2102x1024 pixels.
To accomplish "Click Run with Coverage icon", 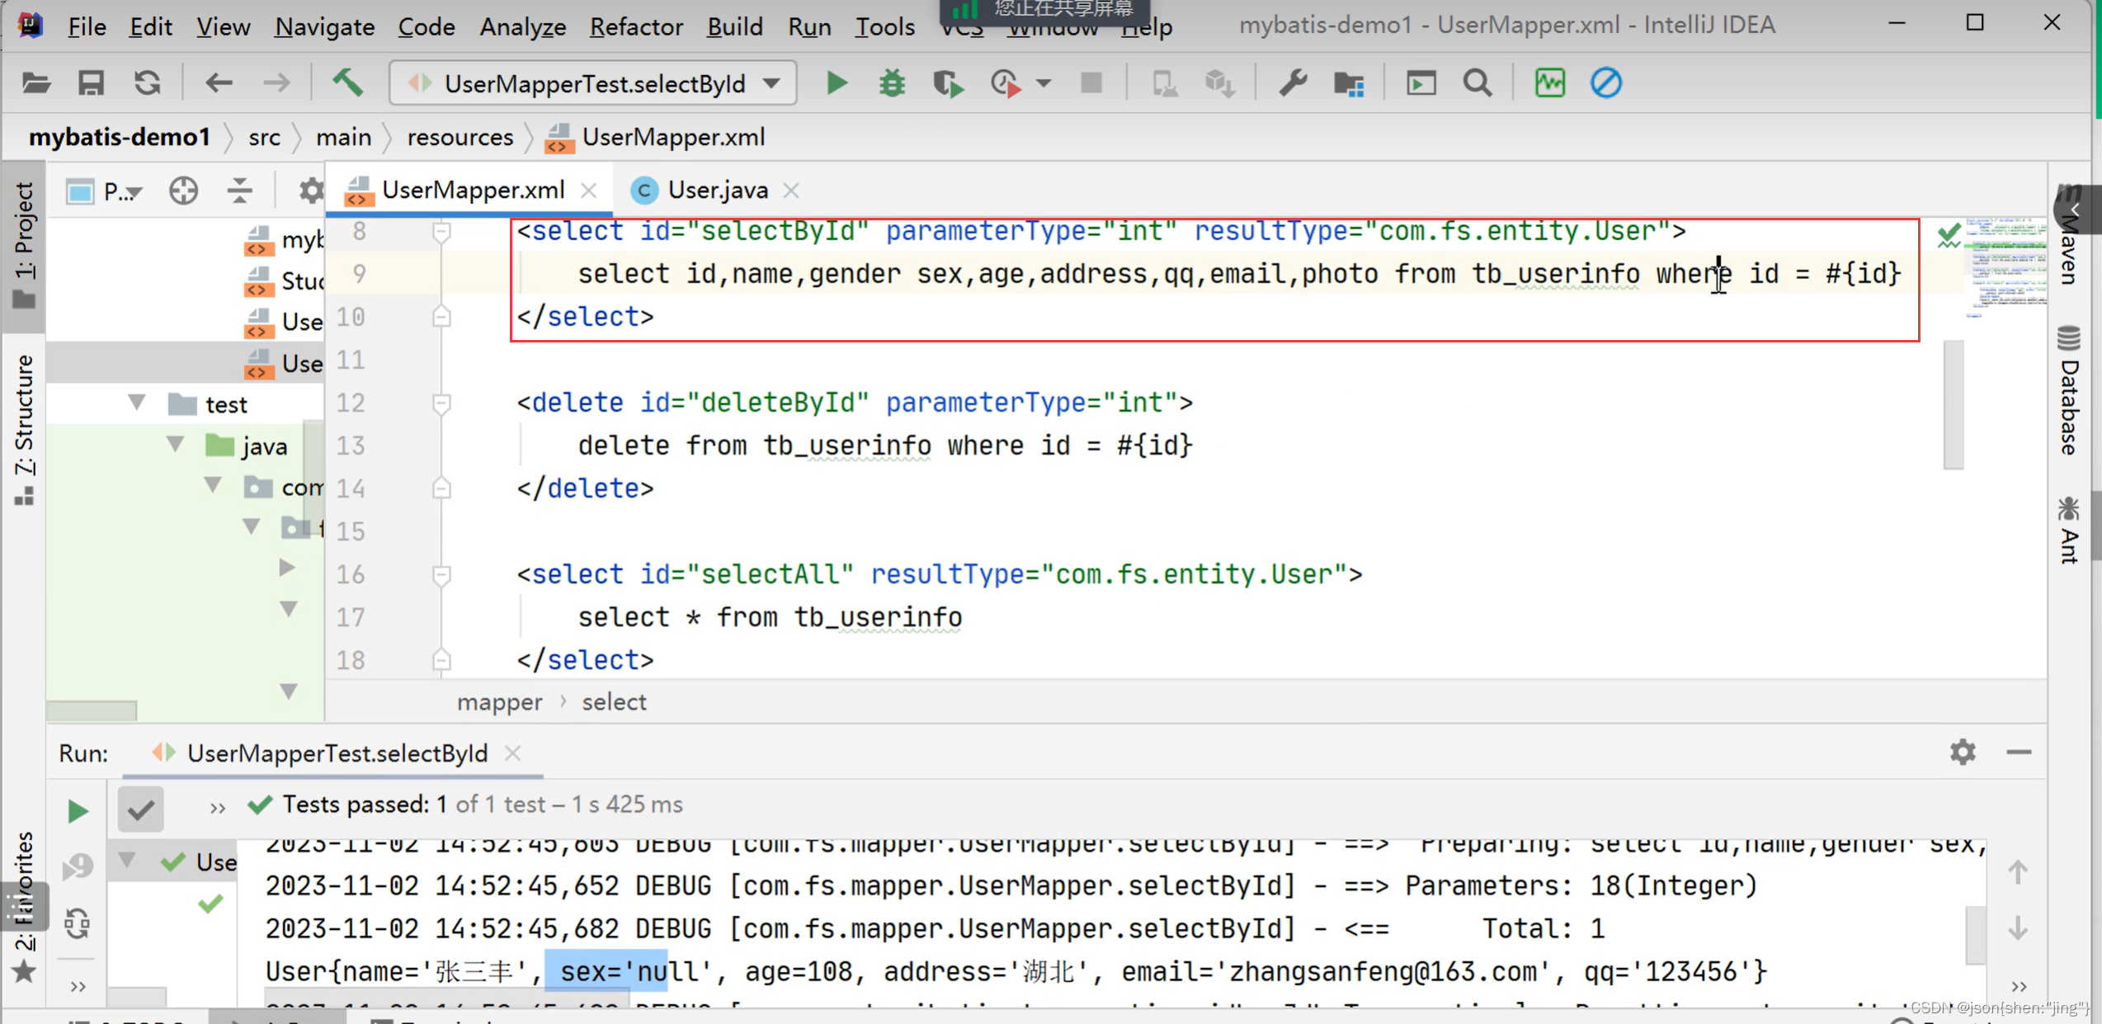I will (x=948, y=83).
